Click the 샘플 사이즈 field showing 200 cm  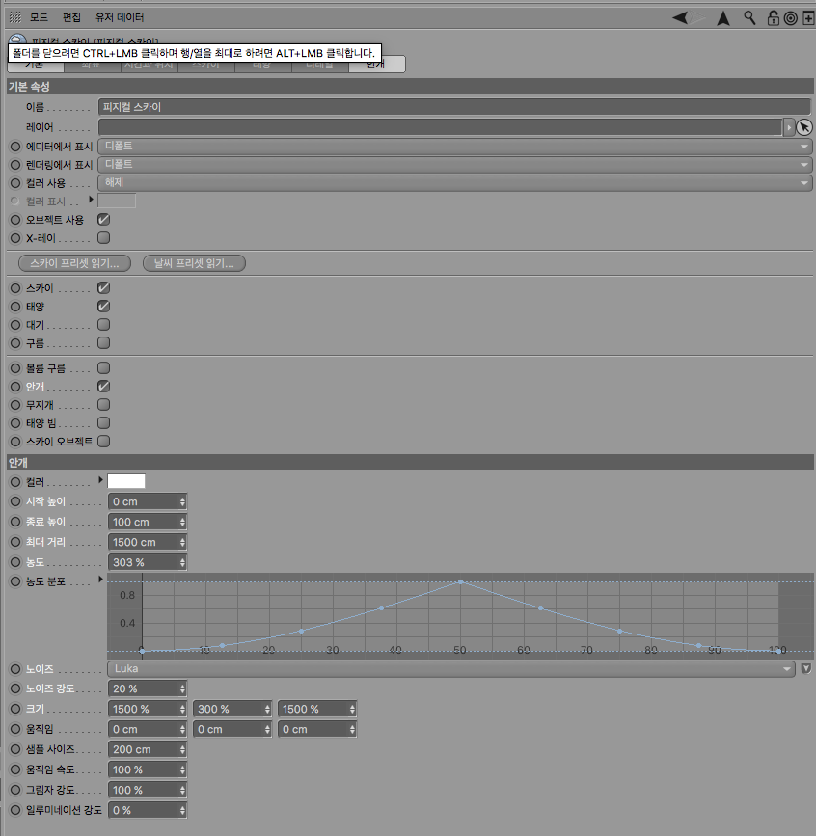148,749
